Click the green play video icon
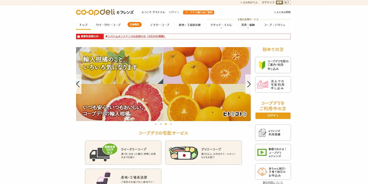This screenshot has width=368, height=184. [262, 152]
